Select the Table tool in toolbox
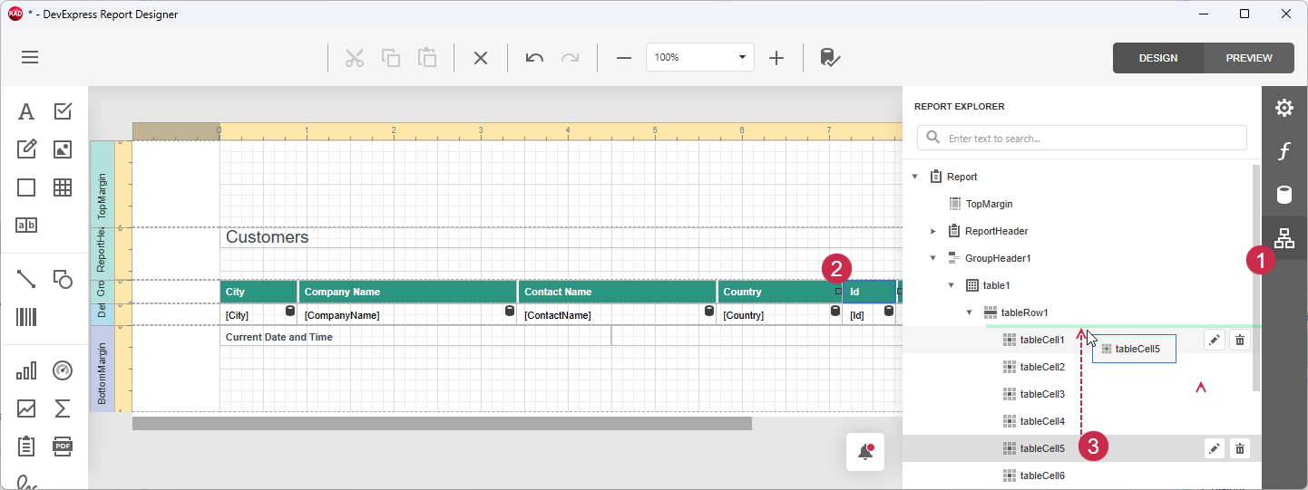The height and width of the screenshot is (490, 1308). (63, 187)
